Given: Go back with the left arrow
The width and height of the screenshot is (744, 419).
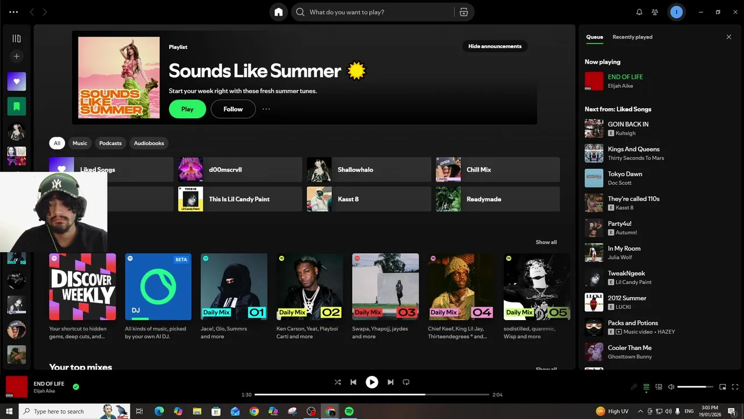Looking at the screenshot, I should pos(32,12).
